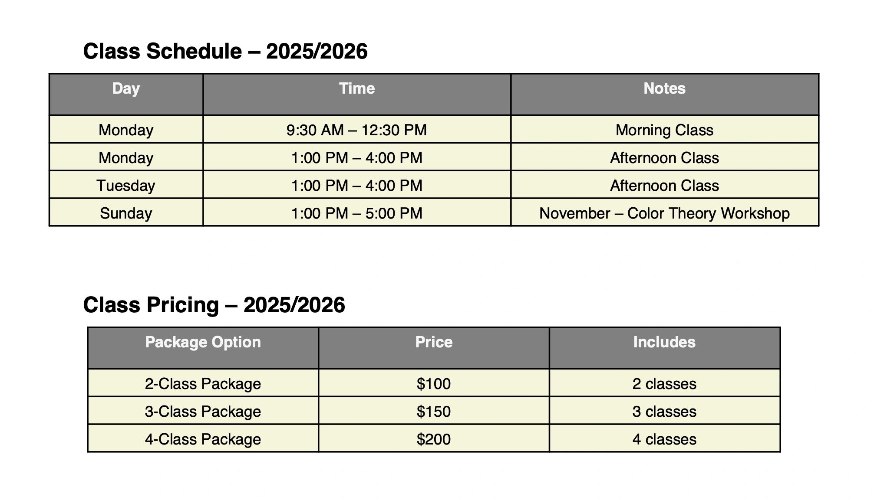Click the Class Pricing – 2025/2026 heading
The width and height of the screenshot is (874, 500).
214,305
